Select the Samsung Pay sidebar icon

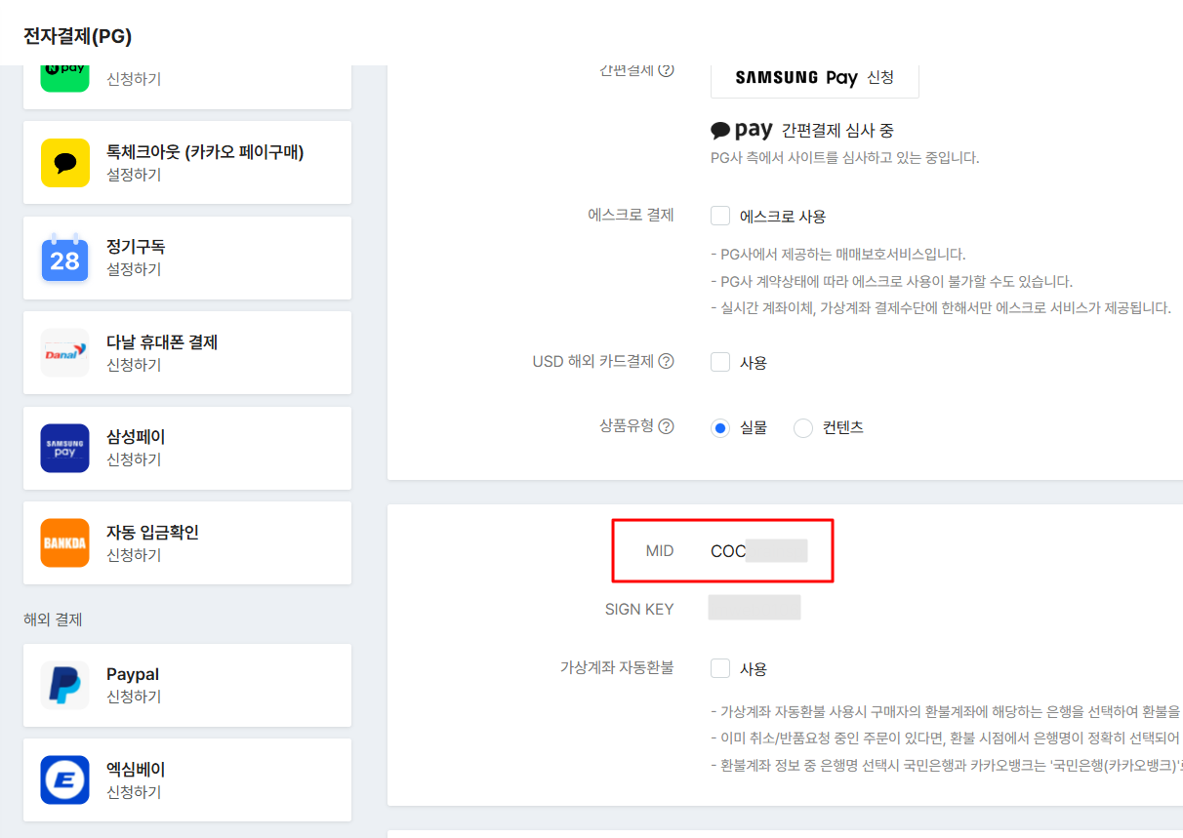pyautogui.click(x=64, y=448)
